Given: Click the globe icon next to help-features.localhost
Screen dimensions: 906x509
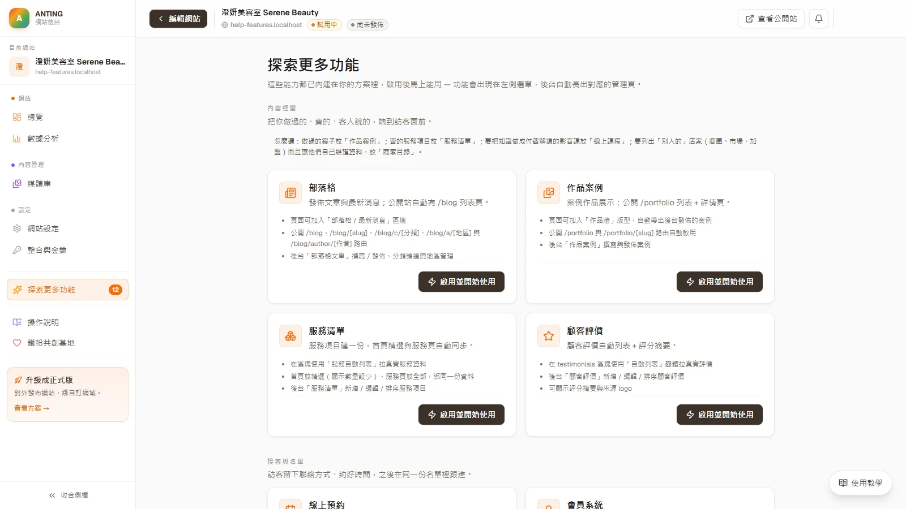Looking at the screenshot, I should point(225,25).
